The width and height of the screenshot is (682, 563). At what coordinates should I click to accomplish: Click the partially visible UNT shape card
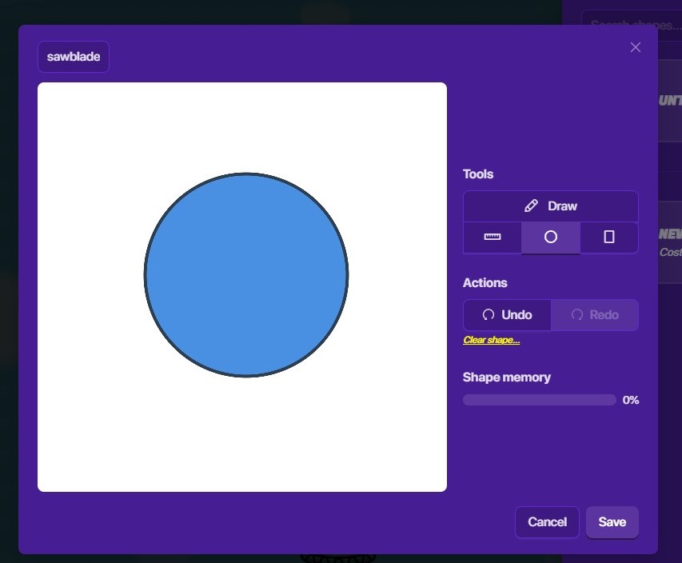click(x=669, y=102)
